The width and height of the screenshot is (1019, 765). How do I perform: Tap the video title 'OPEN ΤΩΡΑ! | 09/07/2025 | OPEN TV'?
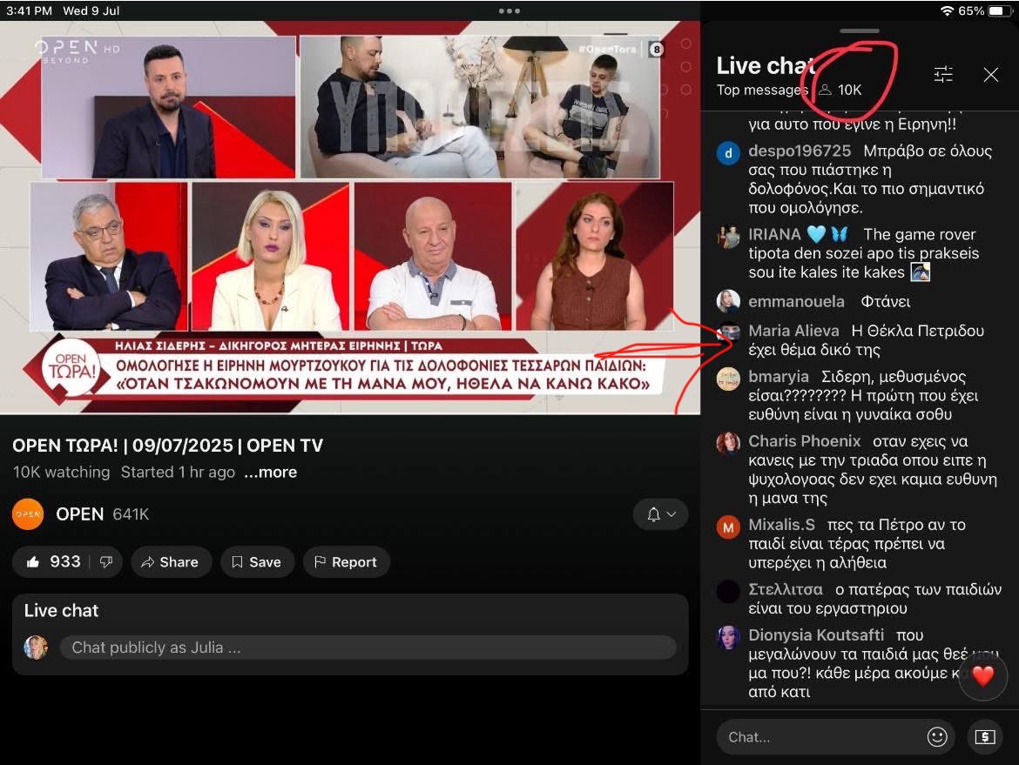coord(168,446)
